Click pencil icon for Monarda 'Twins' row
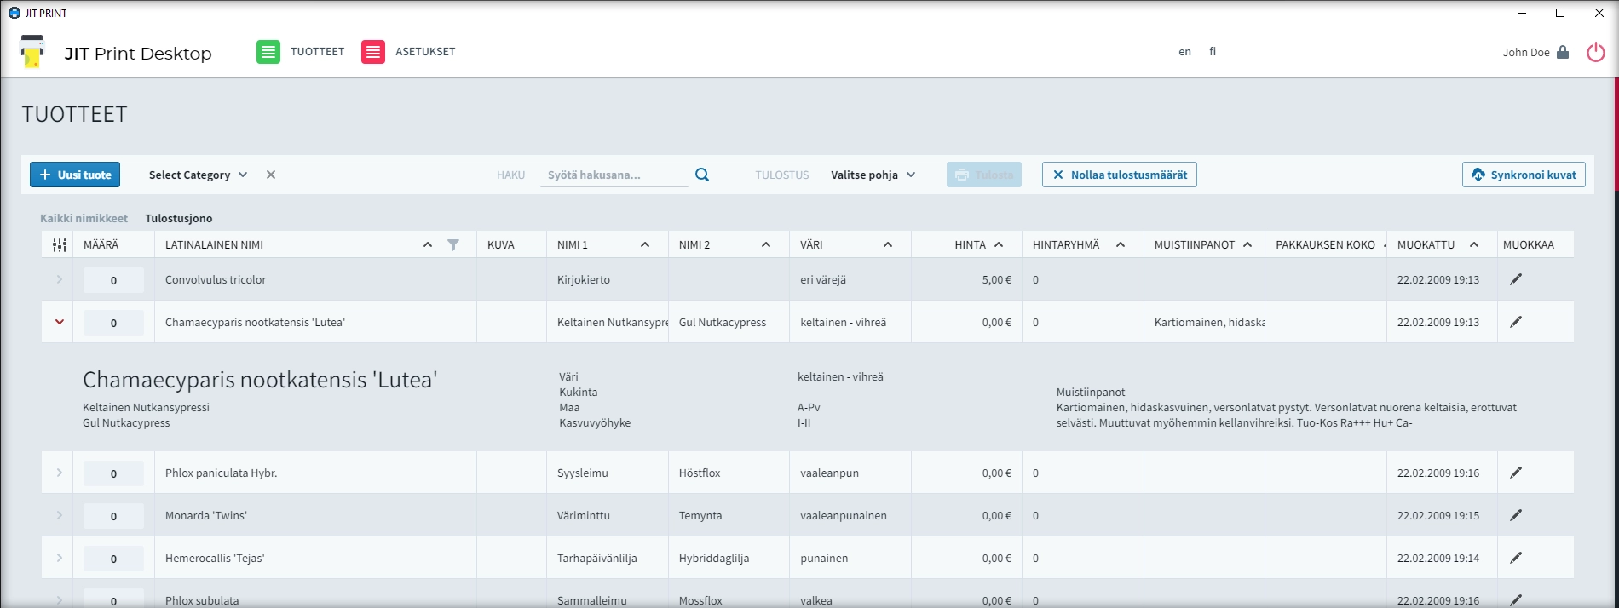Screen dimensions: 1619x608 point(1516,515)
